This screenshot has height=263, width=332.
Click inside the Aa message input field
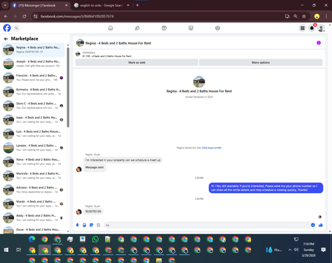coord(207,225)
